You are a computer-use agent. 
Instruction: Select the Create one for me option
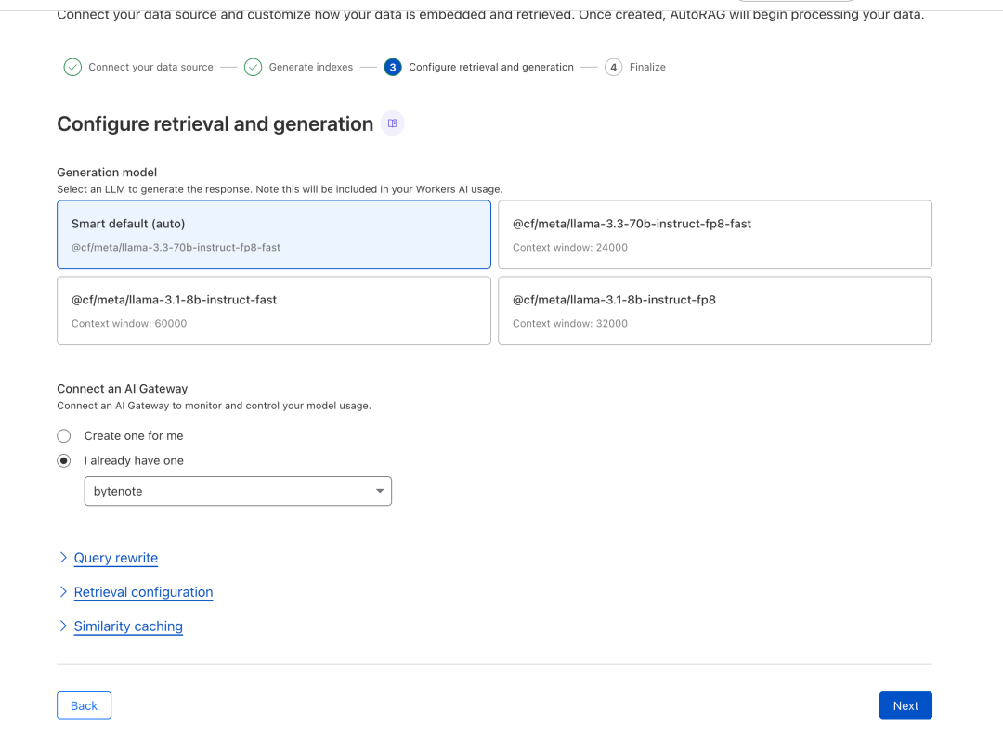(x=63, y=435)
